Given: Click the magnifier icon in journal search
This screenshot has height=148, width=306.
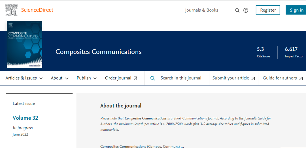Looking at the screenshot, I should (152, 78).
